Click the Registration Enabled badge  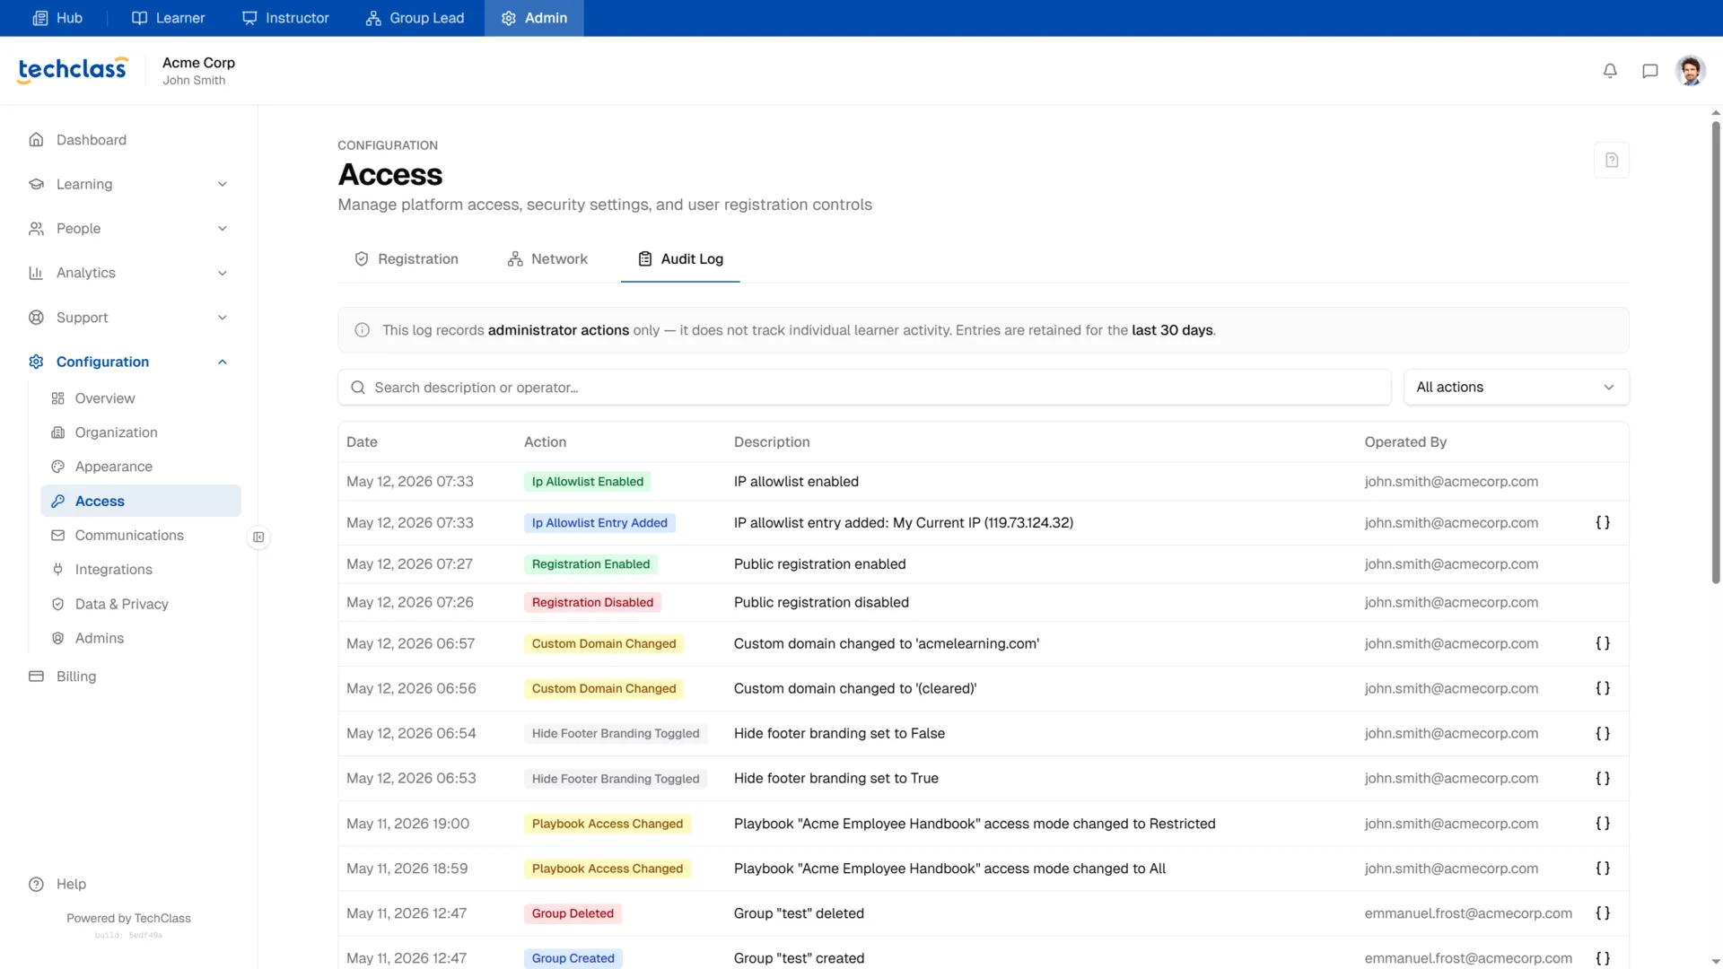(x=590, y=564)
